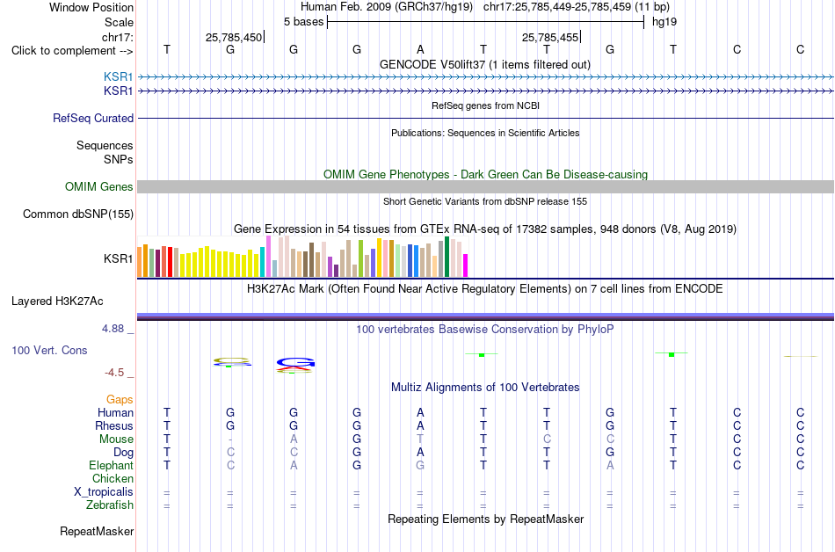This screenshot has width=835, height=552.
Task: Click the H3K27Ac layered signal band
Action: click(486, 316)
